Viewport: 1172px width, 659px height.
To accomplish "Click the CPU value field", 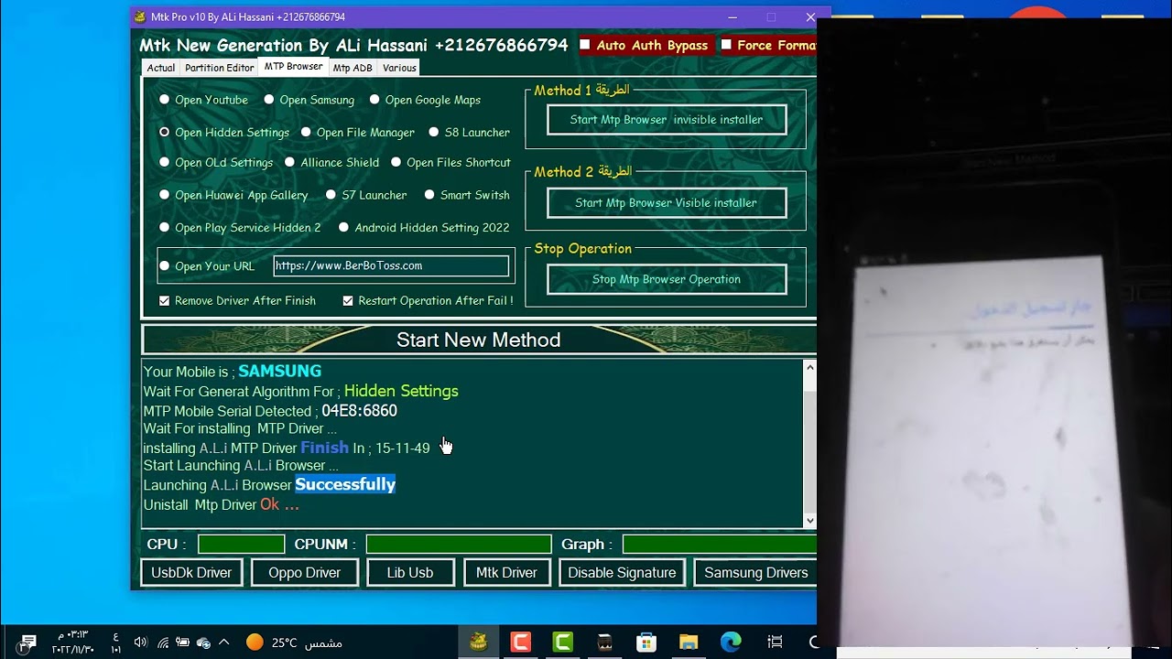I will pos(242,545).
